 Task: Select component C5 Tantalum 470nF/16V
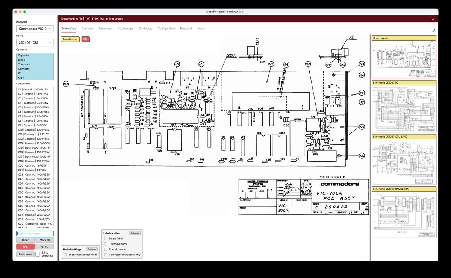pyautogui.click(x=34, y=107)
